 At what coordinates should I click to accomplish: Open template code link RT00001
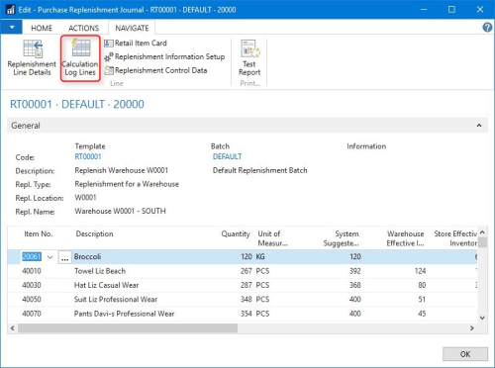[x=88, y=156]
